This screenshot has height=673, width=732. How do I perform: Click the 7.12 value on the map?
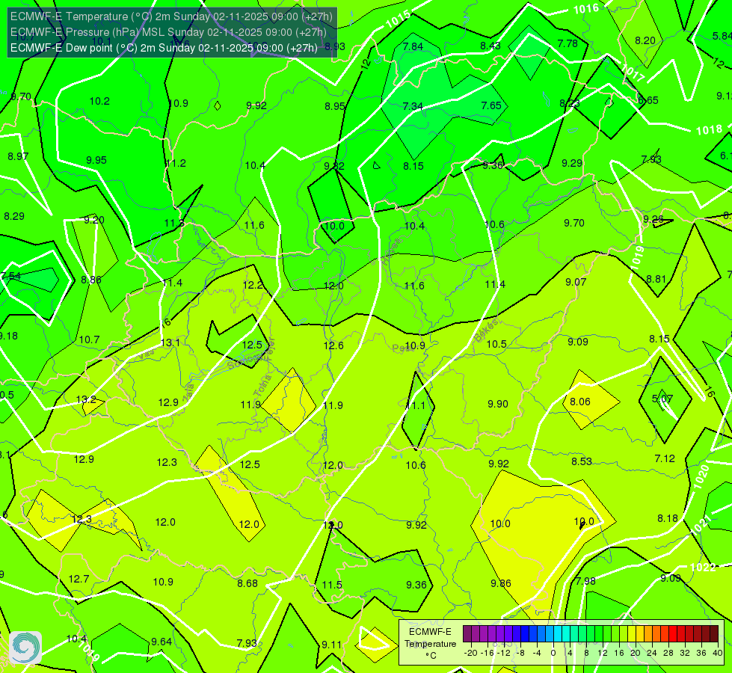tap(664, 458)
